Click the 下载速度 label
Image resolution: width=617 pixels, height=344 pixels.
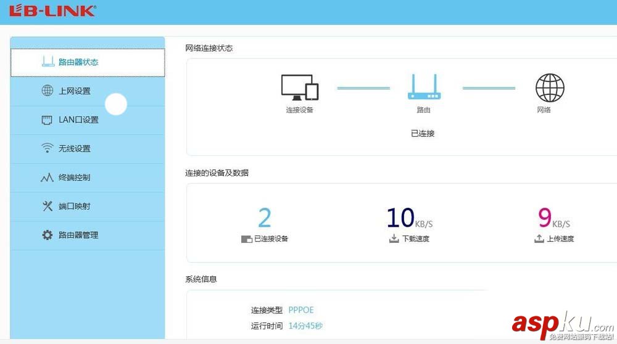click(x=415, y=239)
